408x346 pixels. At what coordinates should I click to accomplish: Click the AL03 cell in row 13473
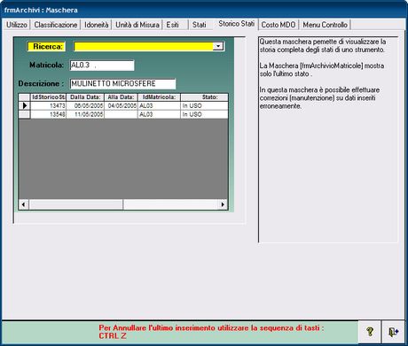point(159,106)
